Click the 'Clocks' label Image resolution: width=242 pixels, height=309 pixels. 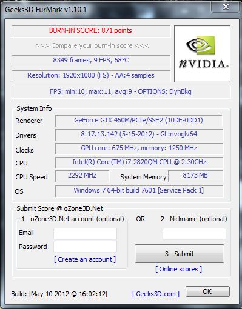point(24,150)
